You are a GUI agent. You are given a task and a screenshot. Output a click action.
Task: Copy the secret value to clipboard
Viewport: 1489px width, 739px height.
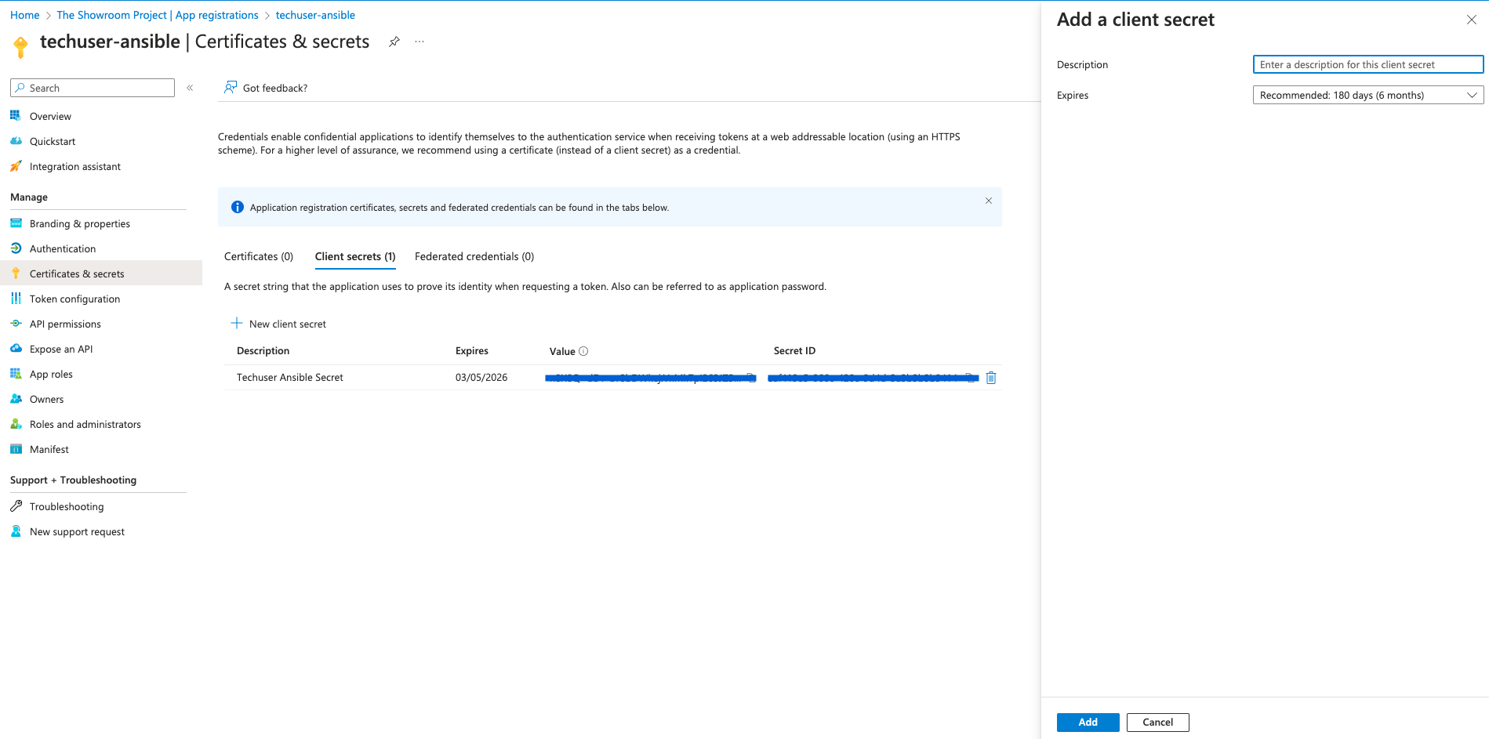click(750, 378)
